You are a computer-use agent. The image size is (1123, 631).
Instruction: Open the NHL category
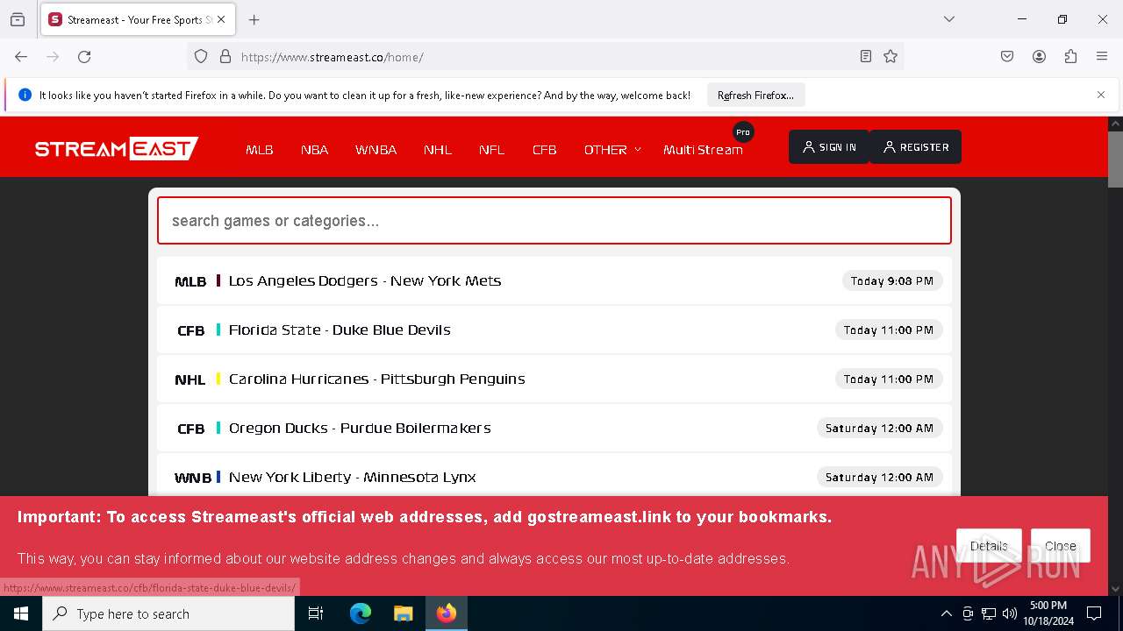click(438, 150)
